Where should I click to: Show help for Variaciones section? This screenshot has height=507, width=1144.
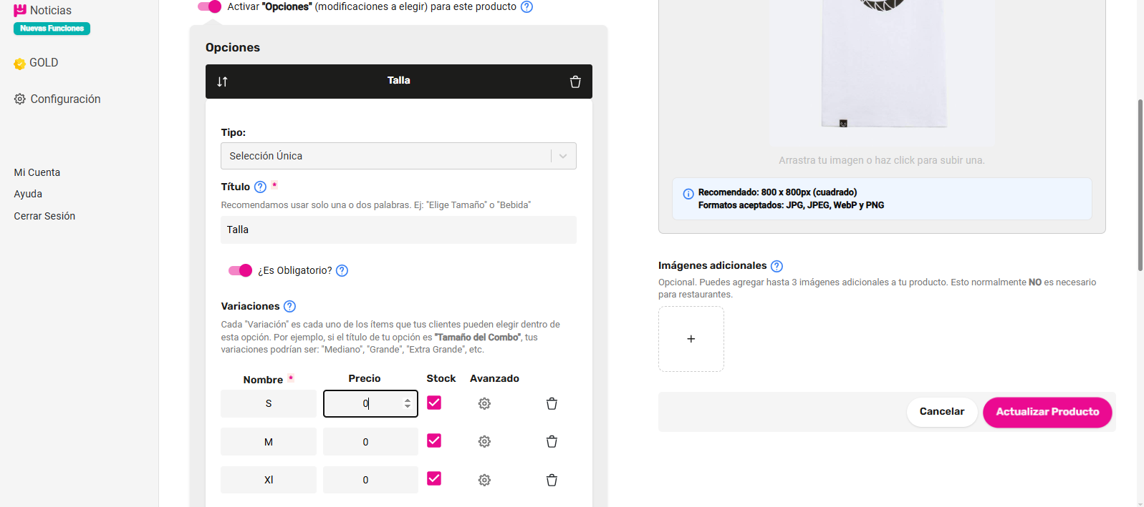pos(289,306)
